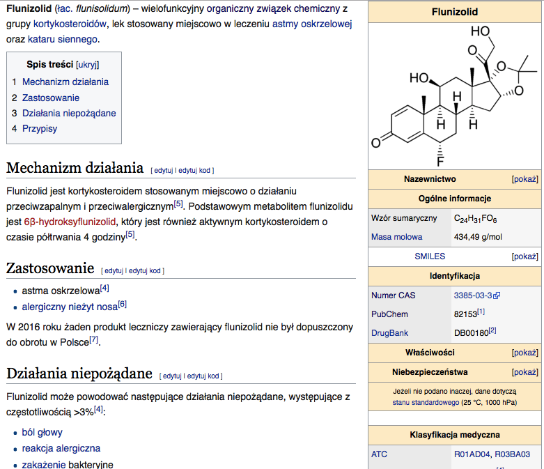Open the SMILES link in infobox

430,256
